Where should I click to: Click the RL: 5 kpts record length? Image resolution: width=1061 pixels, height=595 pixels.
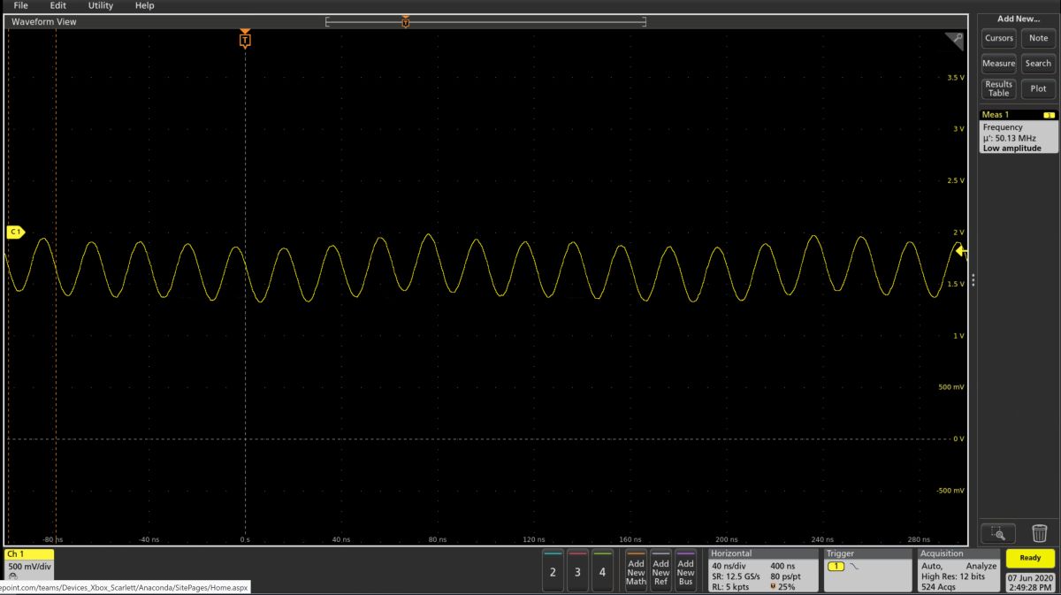(x=730, y=586)
